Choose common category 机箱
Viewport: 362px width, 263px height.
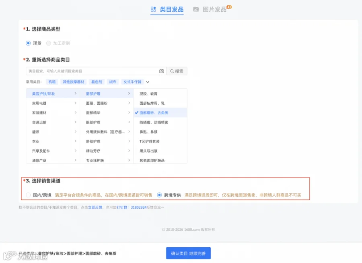point(52,82)
